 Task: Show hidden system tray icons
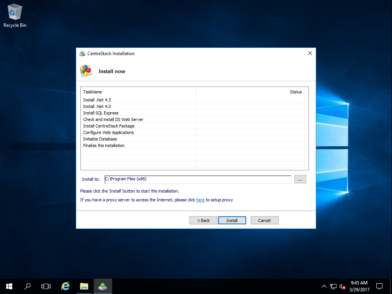324,286
